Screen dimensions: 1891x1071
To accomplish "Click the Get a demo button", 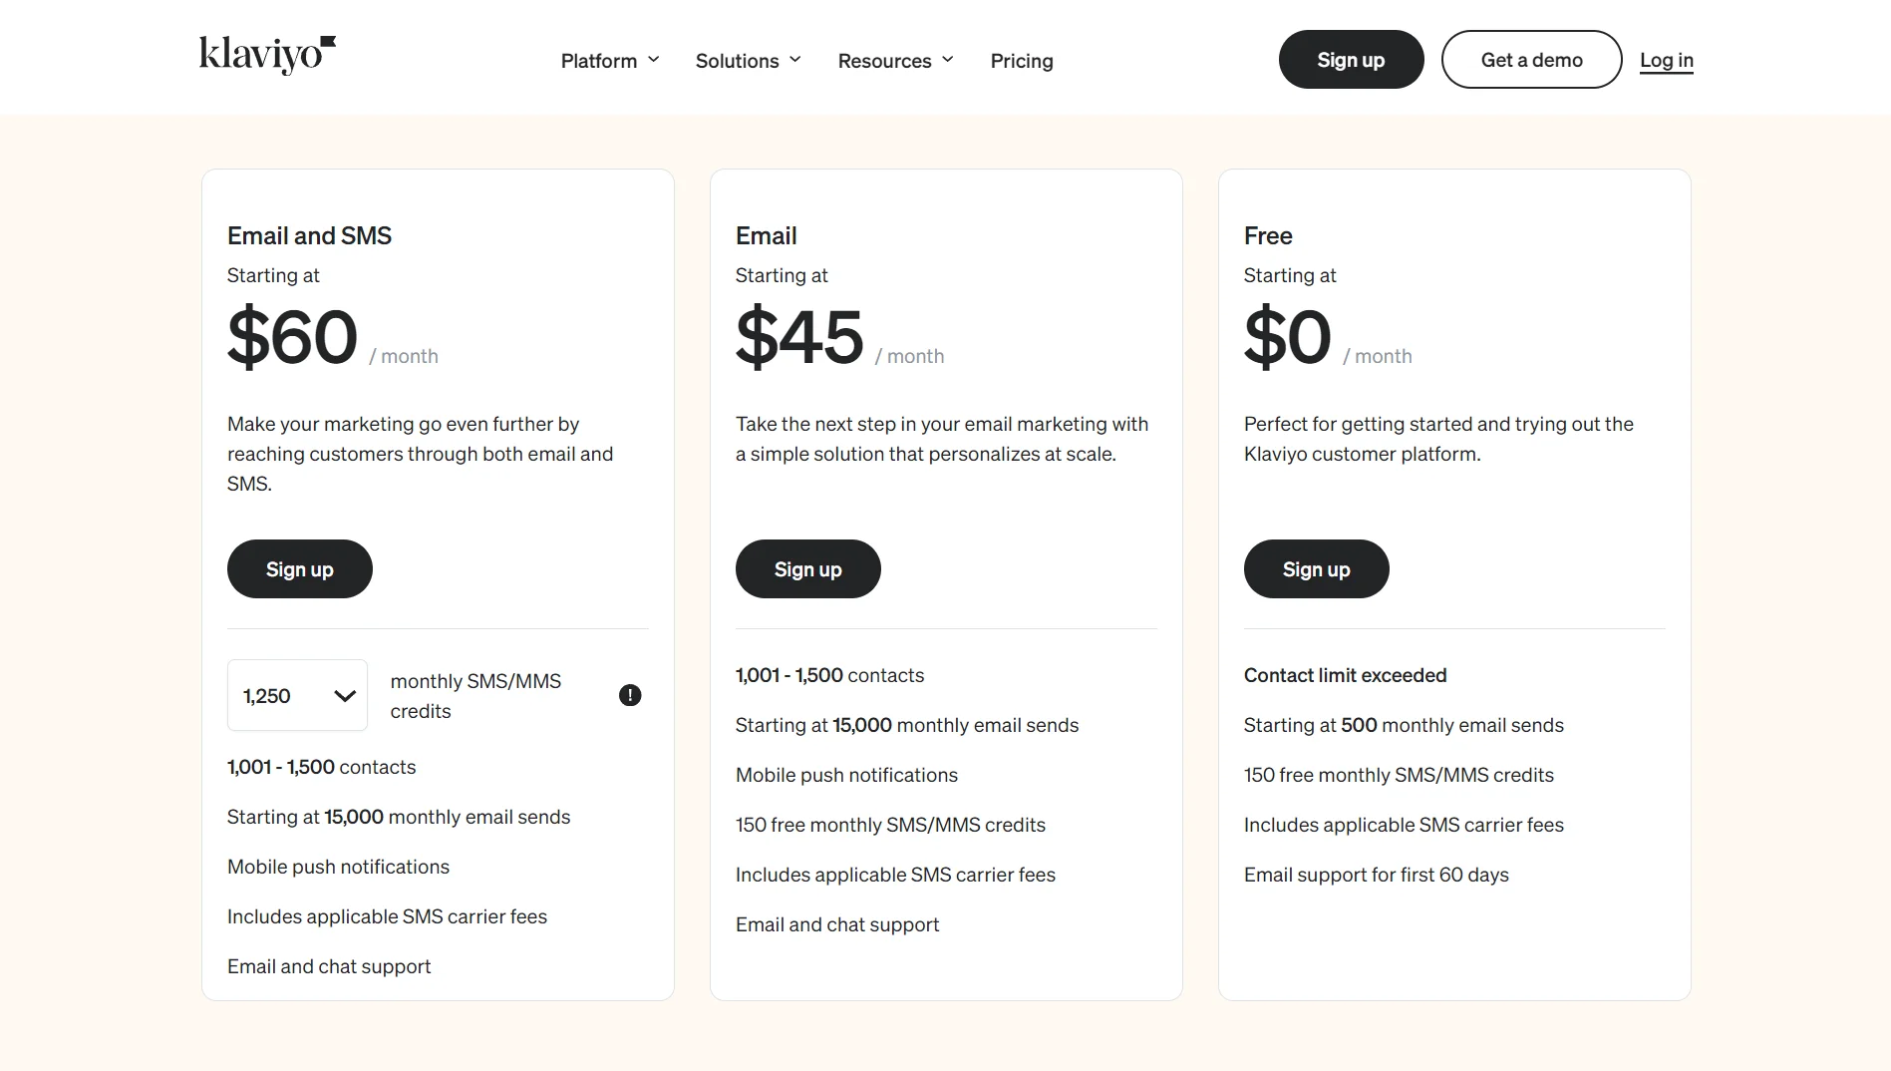I will click(1530, 59).
